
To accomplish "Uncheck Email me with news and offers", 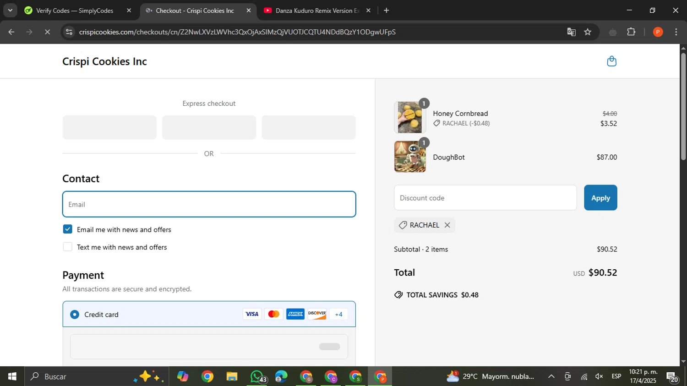I will (68, 229).
